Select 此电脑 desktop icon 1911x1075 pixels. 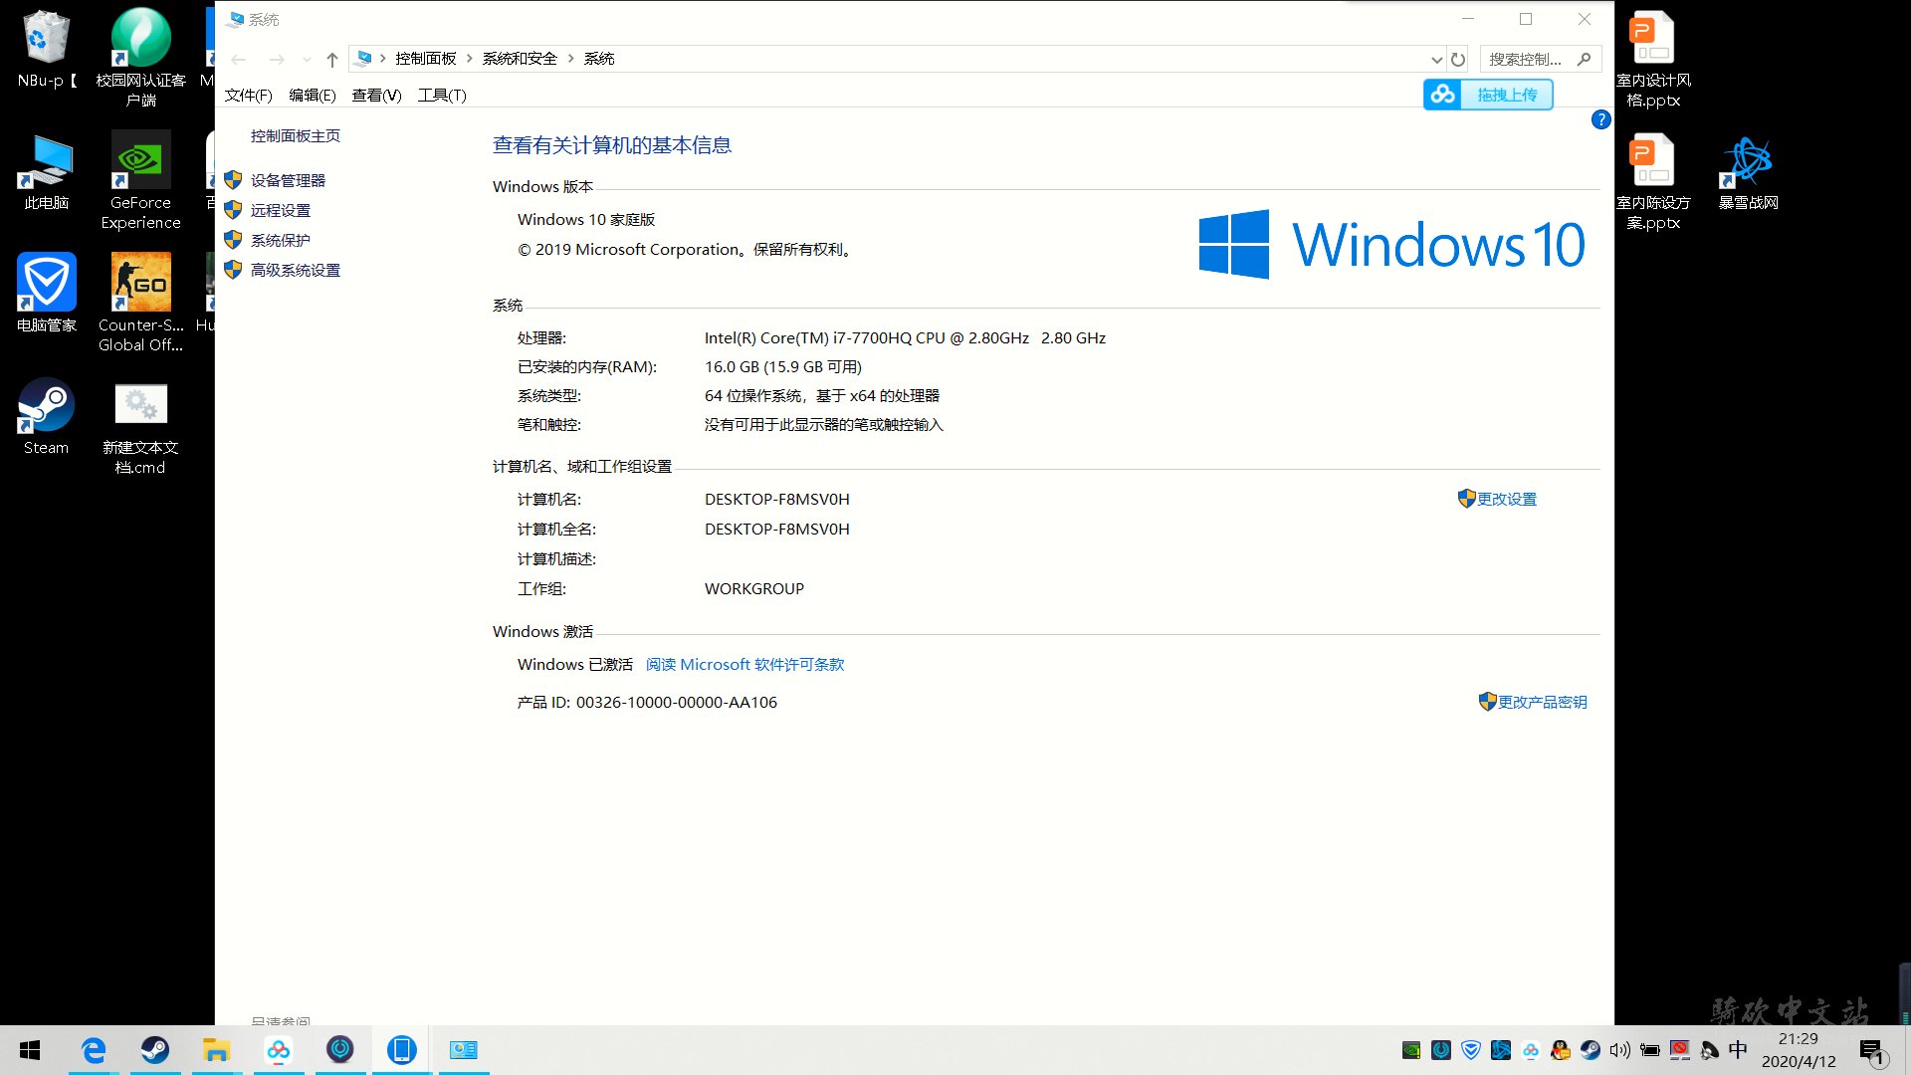point(46,171)
